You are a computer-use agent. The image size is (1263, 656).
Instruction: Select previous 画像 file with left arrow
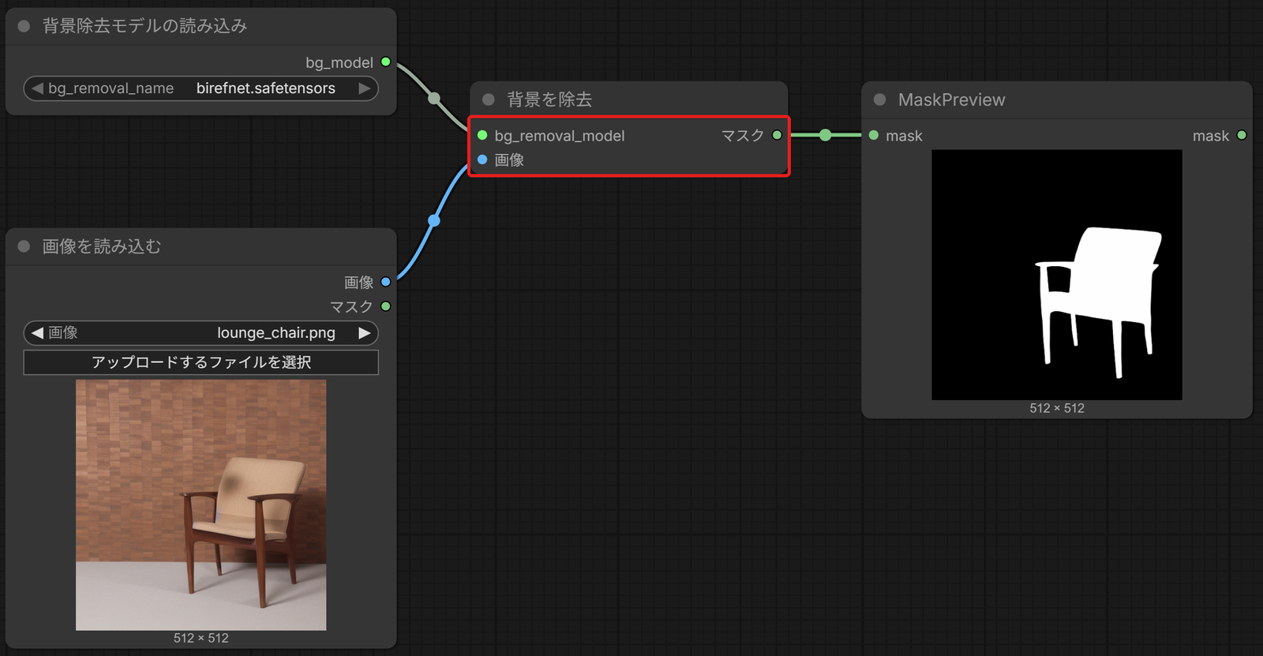coord(37,333)
